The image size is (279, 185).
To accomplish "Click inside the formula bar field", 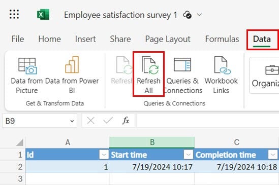I will pyautogui.click(x=208, y=121).
